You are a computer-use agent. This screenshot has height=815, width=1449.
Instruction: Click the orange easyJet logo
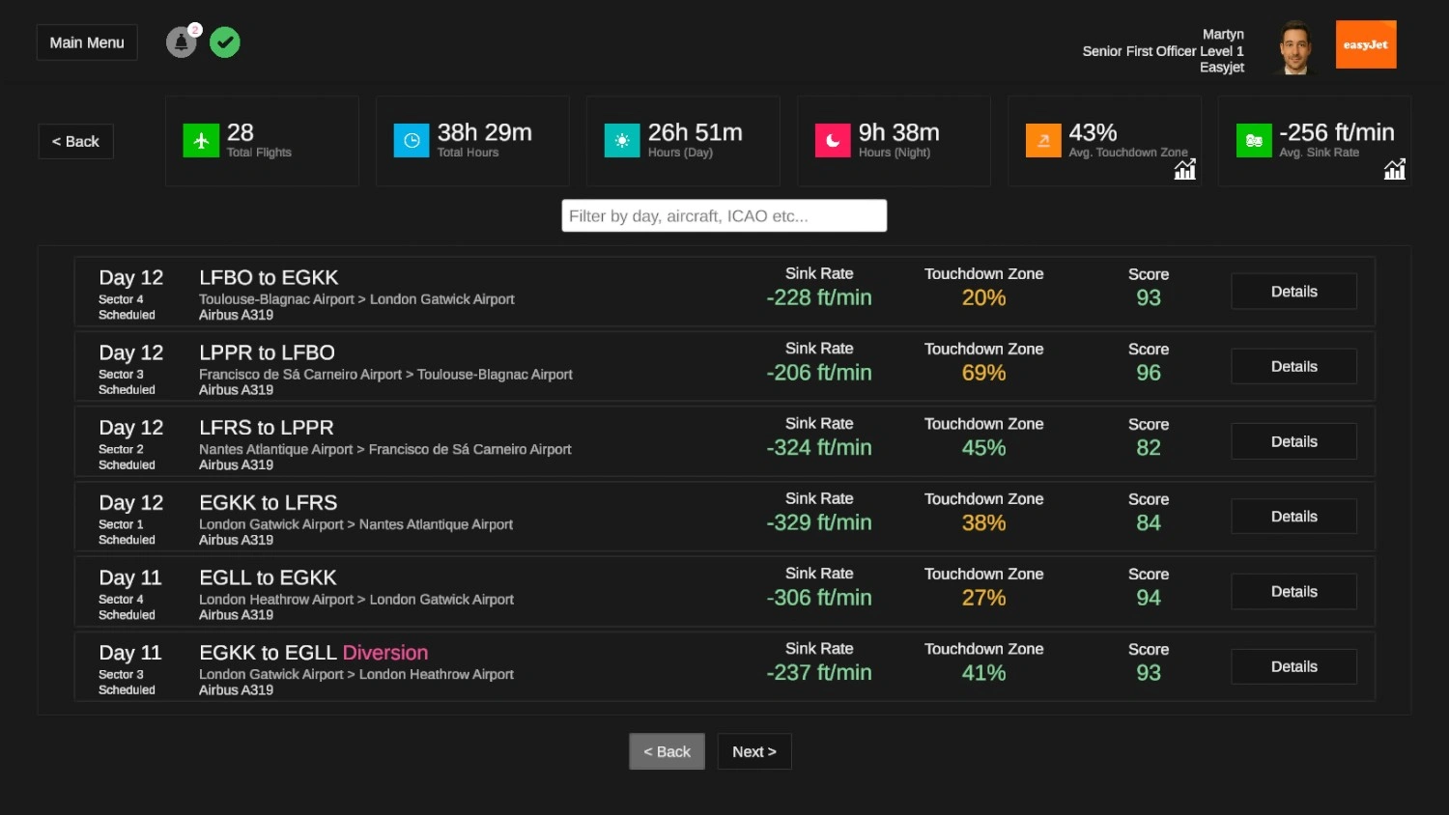click(1366, 44)
